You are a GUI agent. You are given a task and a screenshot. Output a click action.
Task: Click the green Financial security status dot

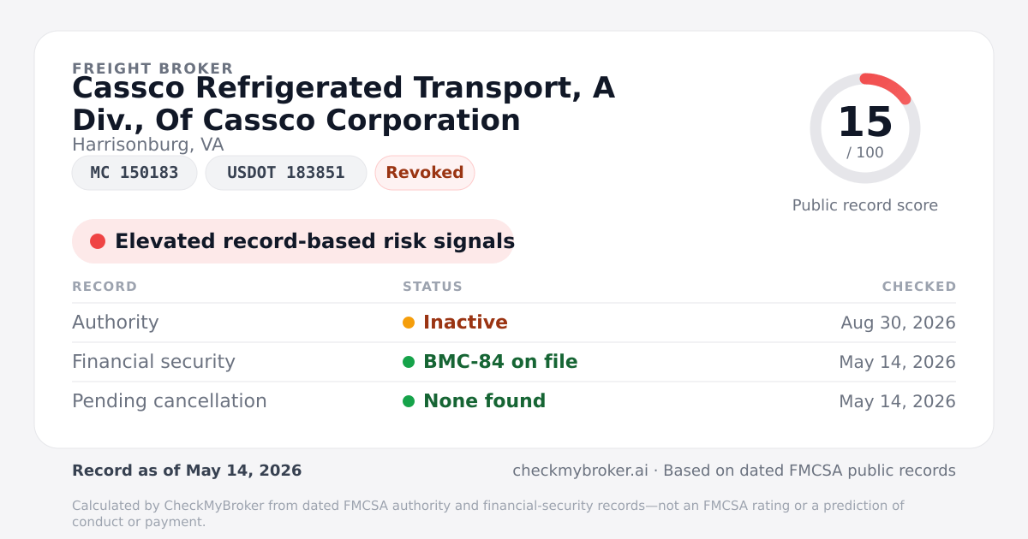(409, 362)
